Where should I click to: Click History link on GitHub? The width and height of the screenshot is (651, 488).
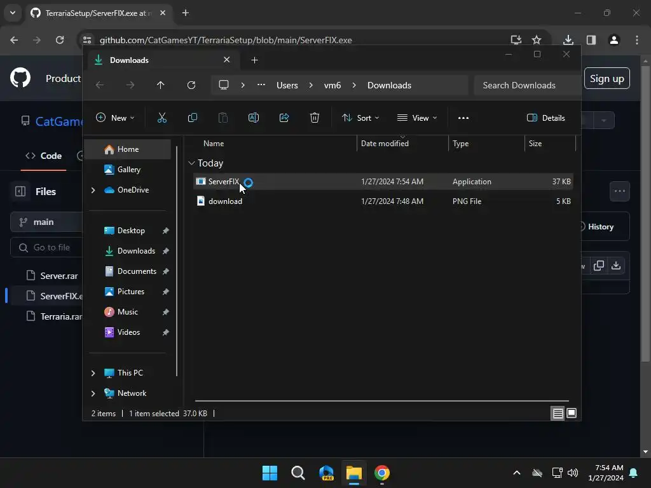pyautogui.click(x=600, y=227)
